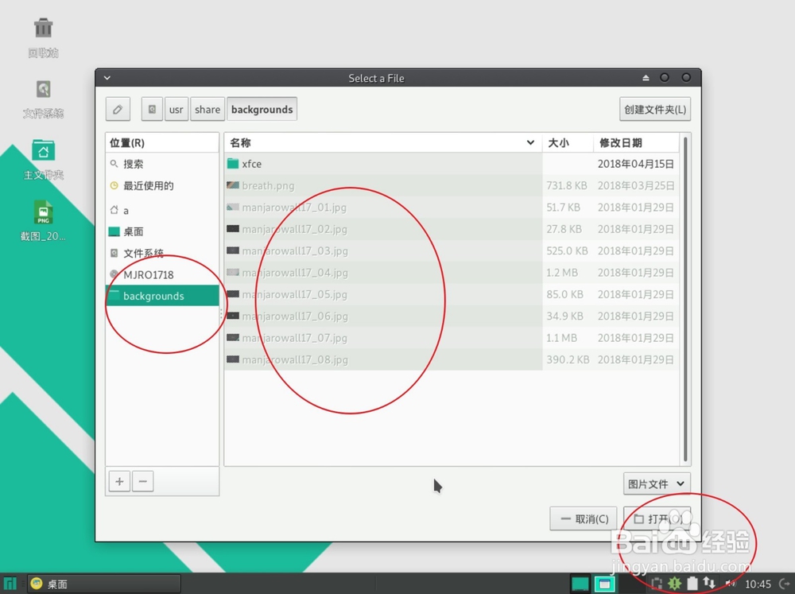Click the pencil icon to edit the path

click(117, 109)
